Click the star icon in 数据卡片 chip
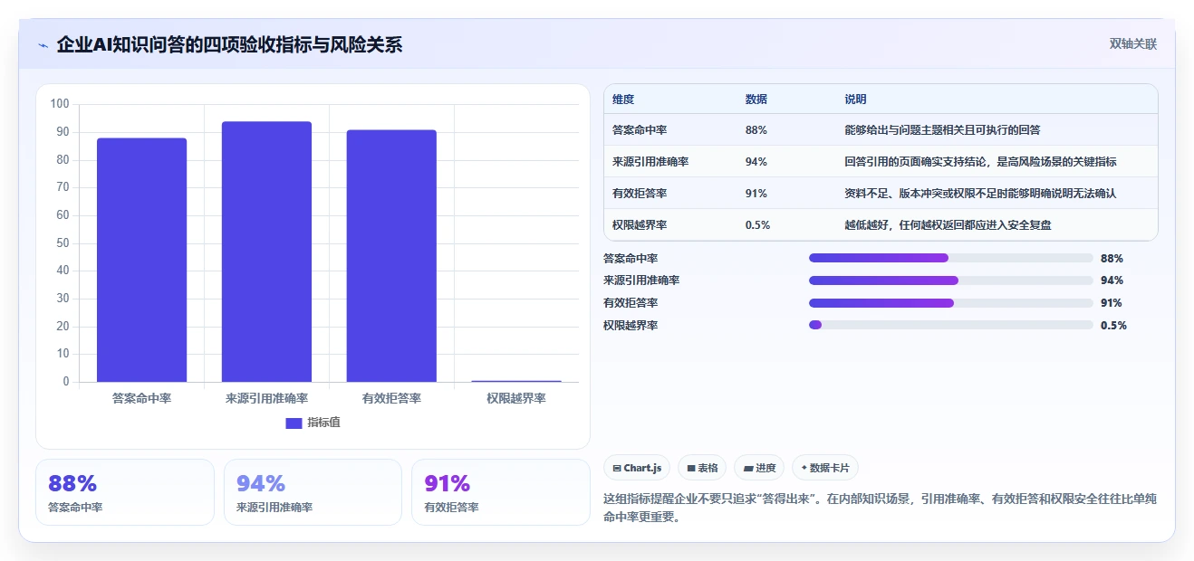 pyautogui.click(x=804, y=469)
